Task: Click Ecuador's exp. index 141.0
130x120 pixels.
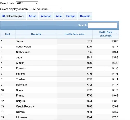Action: [x=115, y=68]
